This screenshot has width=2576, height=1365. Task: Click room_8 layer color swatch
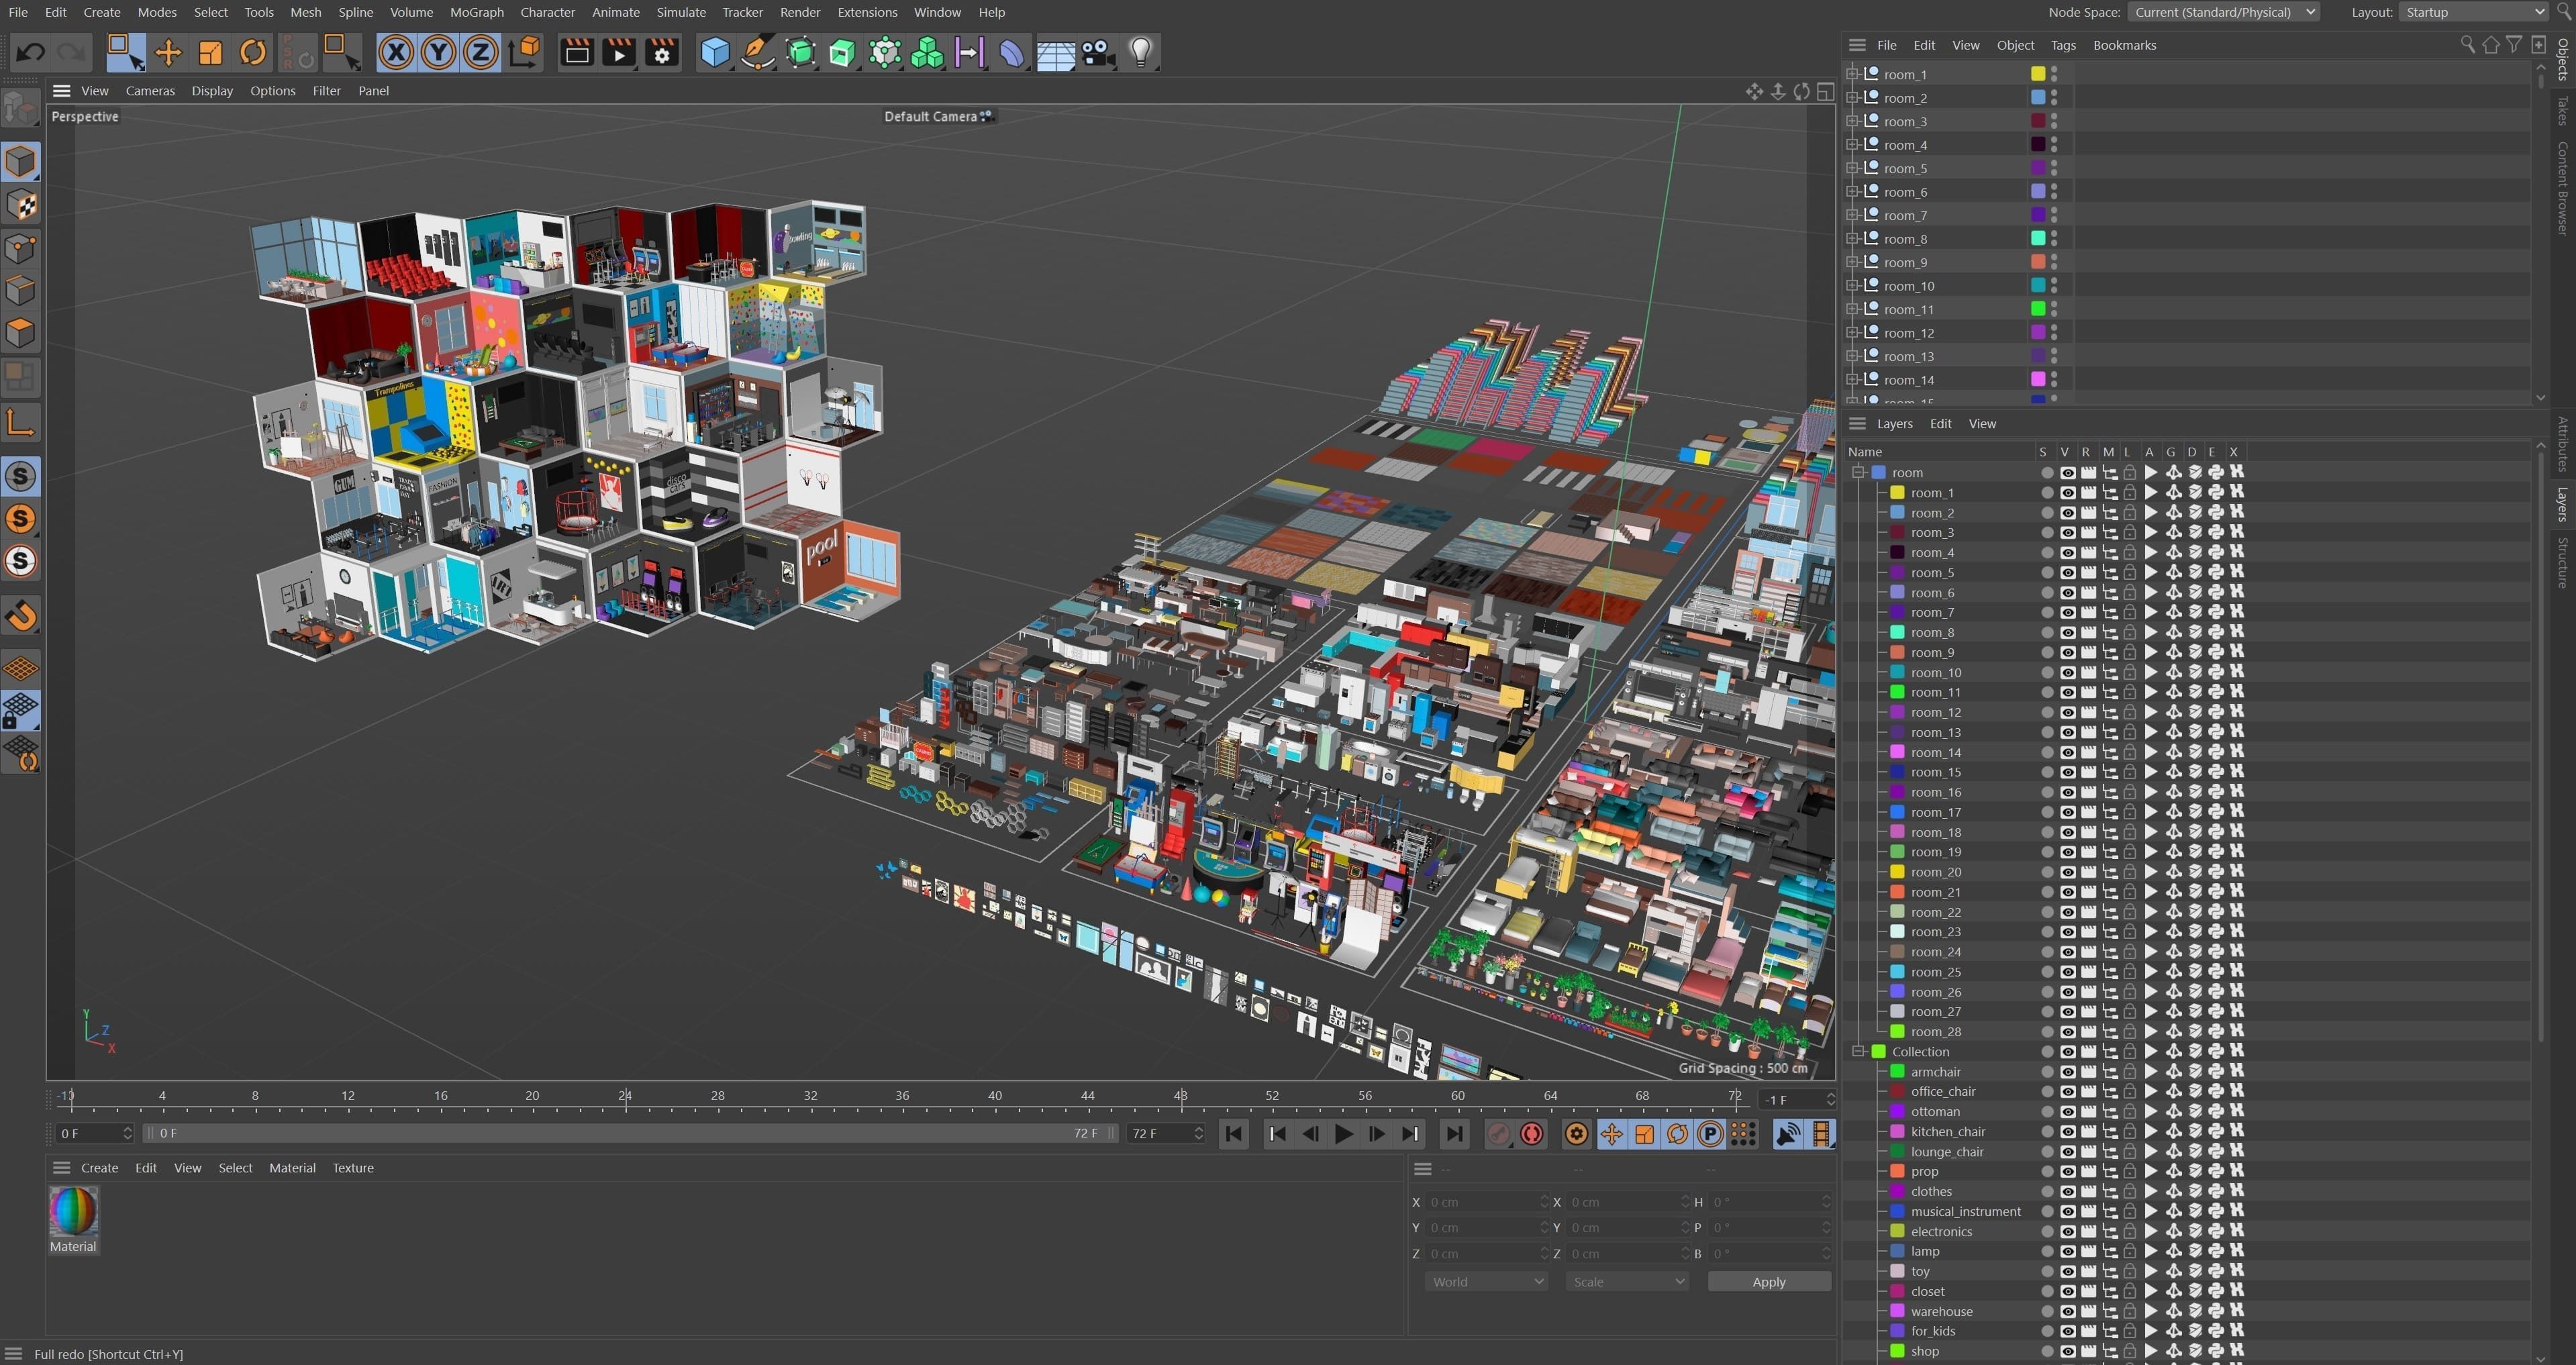click(x=1897, y=632)
